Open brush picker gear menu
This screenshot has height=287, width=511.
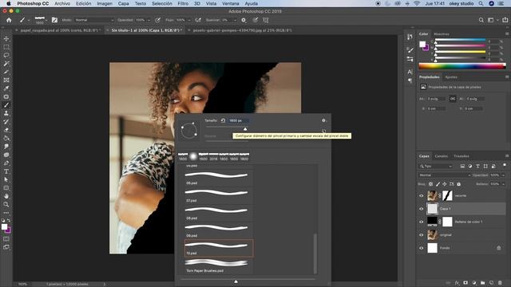coord(323,120)
